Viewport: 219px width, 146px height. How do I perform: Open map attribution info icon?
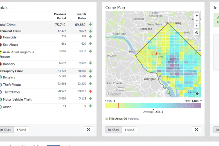point(197,93)
